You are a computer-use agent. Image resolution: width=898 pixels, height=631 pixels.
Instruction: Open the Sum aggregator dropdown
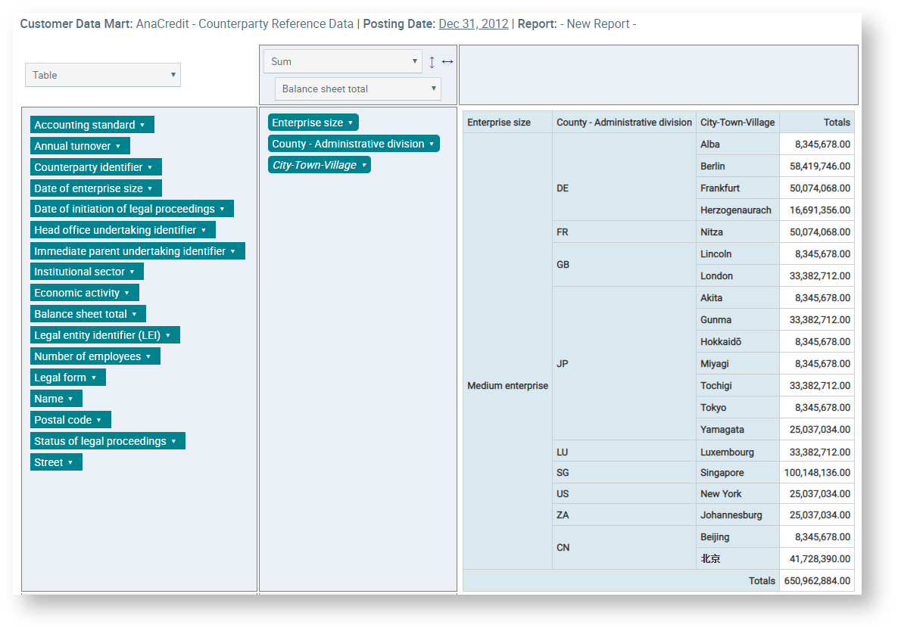(342, 62)
